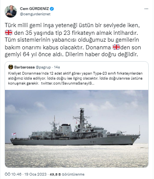Click the 14s timestamp on quoted tweet
Image resolution: width=154 pixels, height=179 pixels.
pyautogui.click(x=57, y=67)
